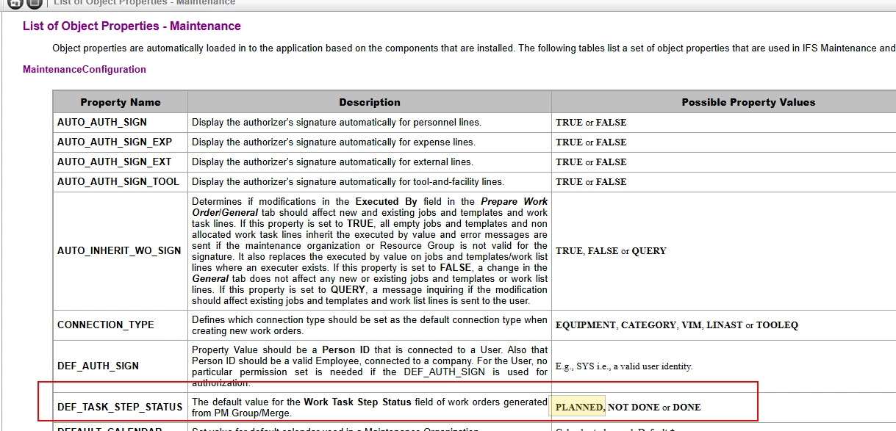Click the 'Possible Property Values' column header
This screenshot has height=431, width=896.
pyautogui.click(x=748, y=102)
